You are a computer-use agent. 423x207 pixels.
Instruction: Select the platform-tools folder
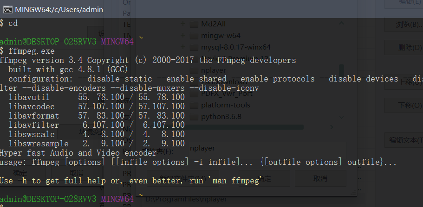click(x=226, y=105)
